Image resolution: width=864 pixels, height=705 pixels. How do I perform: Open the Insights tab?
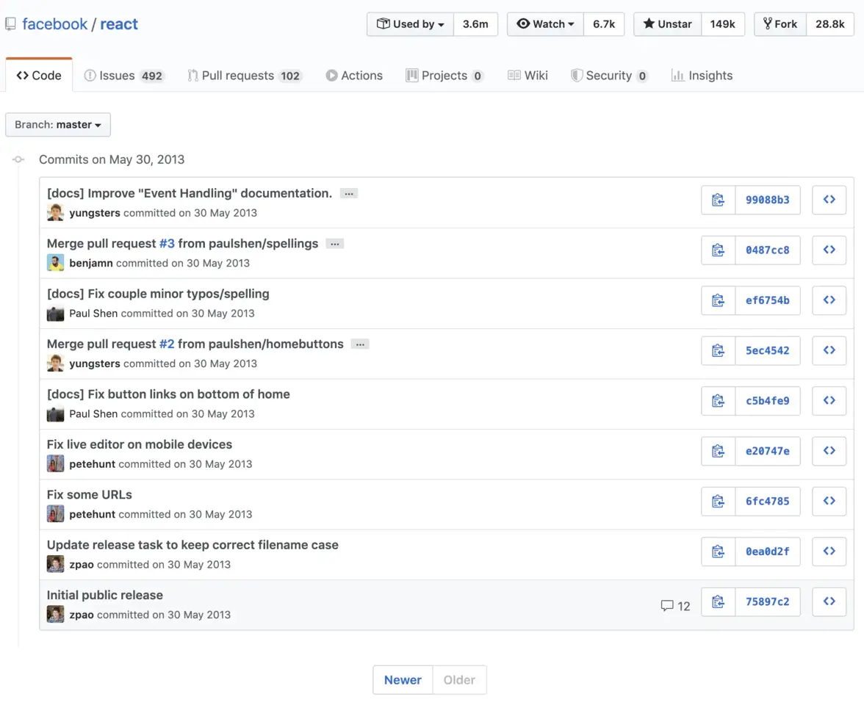pos(702,75)
